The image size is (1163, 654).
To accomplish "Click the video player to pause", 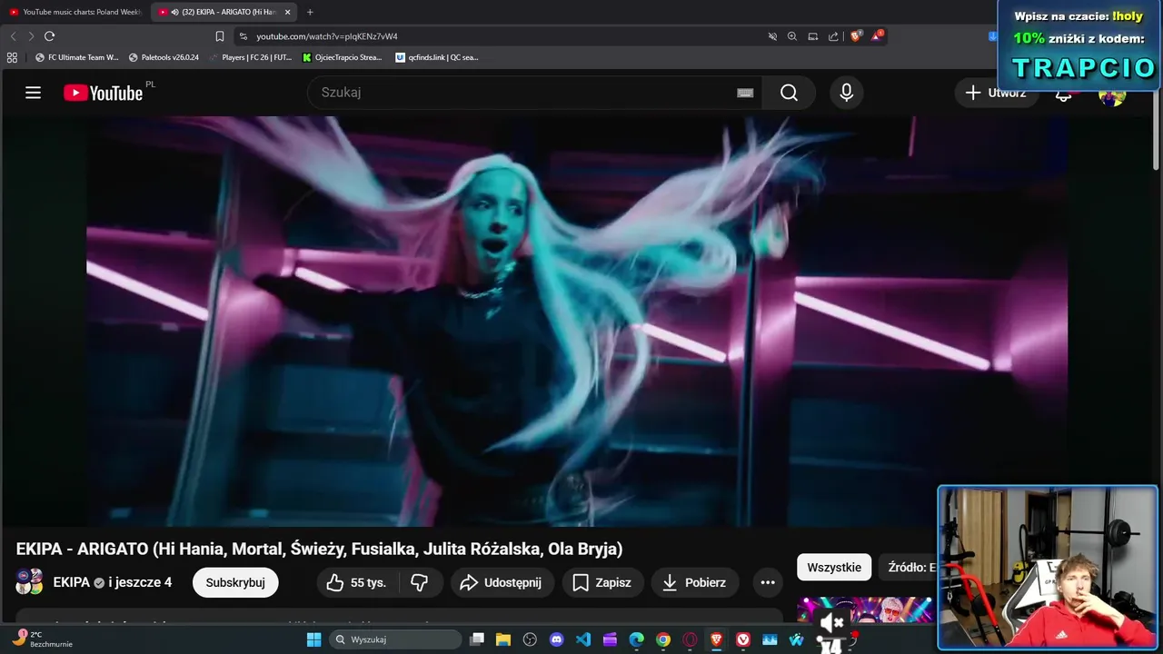I will (x=577, y=322).
